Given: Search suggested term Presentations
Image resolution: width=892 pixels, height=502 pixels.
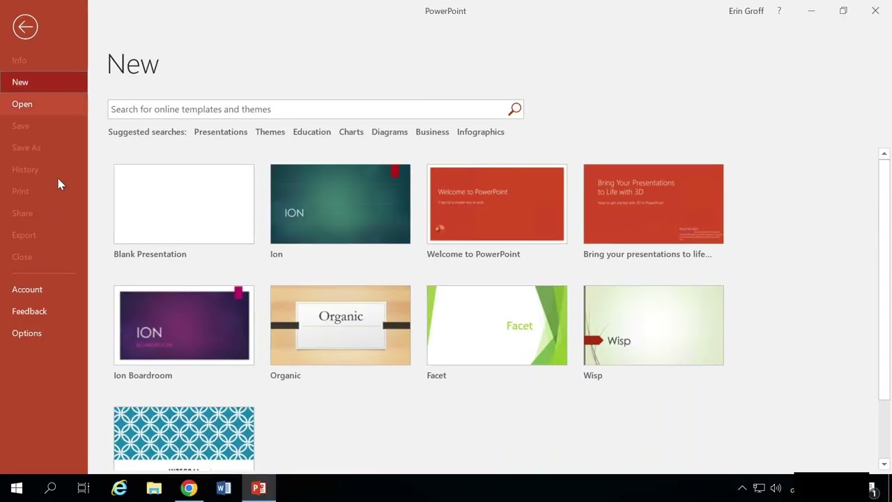Looking at the screenshot, I should click(221, 132).
